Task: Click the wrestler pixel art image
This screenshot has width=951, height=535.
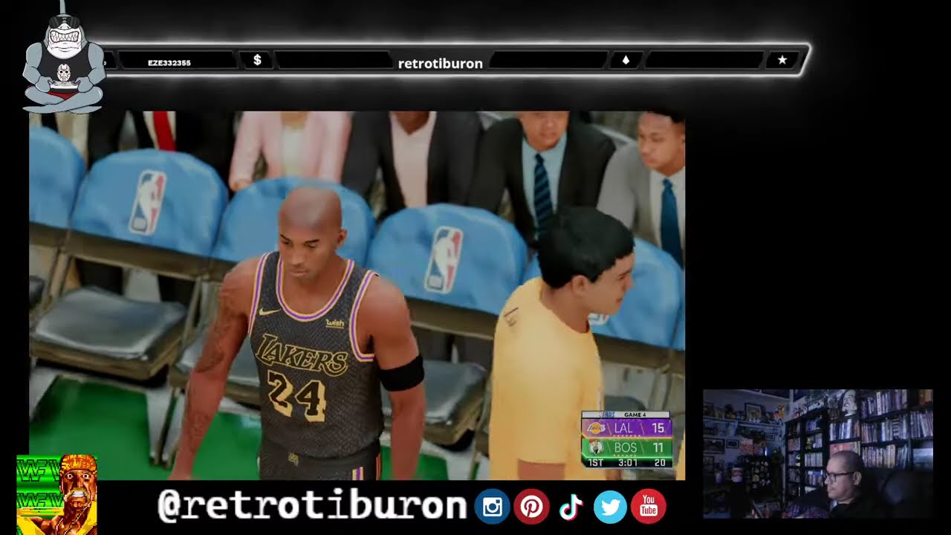Action: (x=57, y=494)
